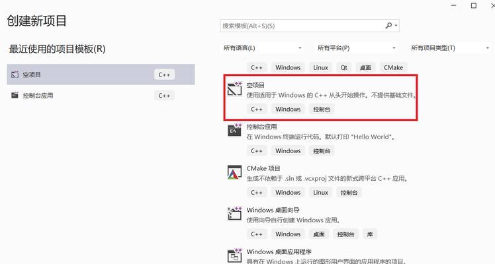This screenshot has width=495, height=264.
Task: Open the 所有语言 language dropdown
Action: [263, 48]
